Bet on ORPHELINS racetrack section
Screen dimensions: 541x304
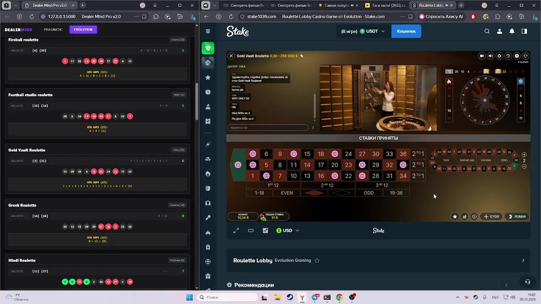click(467, 160)
